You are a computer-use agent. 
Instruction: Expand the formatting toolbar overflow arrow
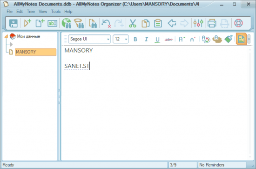(x=249, y=39)
